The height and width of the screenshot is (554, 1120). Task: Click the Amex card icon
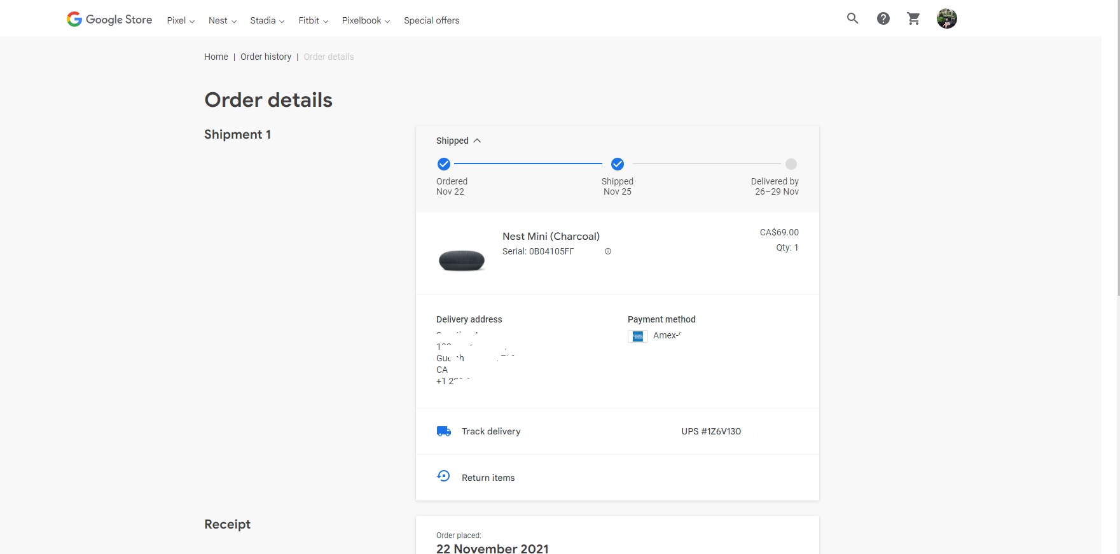point(638,336)
